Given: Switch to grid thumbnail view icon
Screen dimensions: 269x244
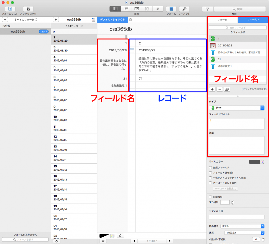Looking at the screenshot, I should (158, 9).
